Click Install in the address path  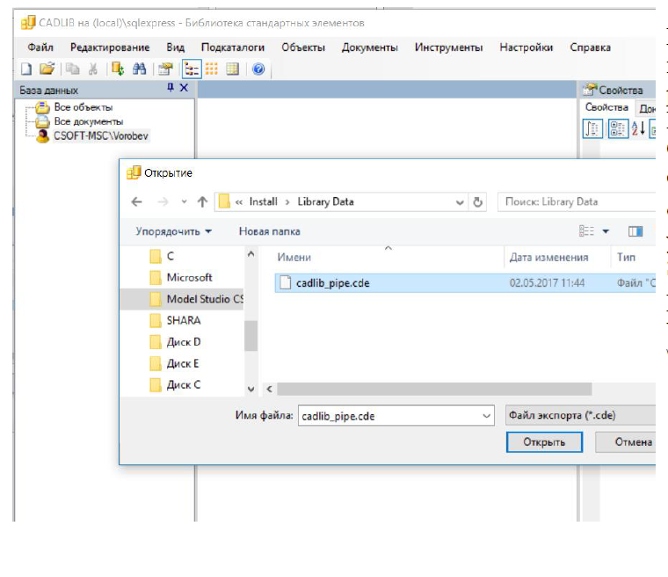tap(263, 201)
